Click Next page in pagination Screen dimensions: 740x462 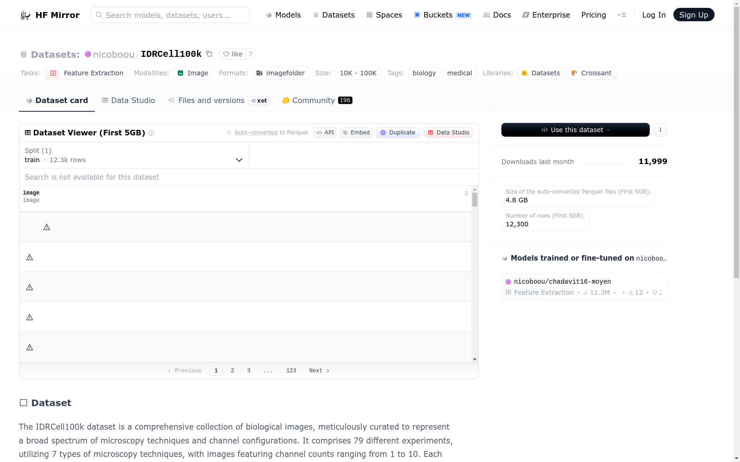tap(319, 371)
